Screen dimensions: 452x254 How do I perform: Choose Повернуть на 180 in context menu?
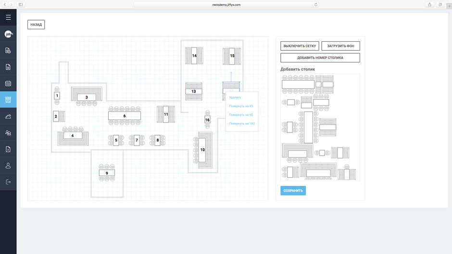click(242, 123)
